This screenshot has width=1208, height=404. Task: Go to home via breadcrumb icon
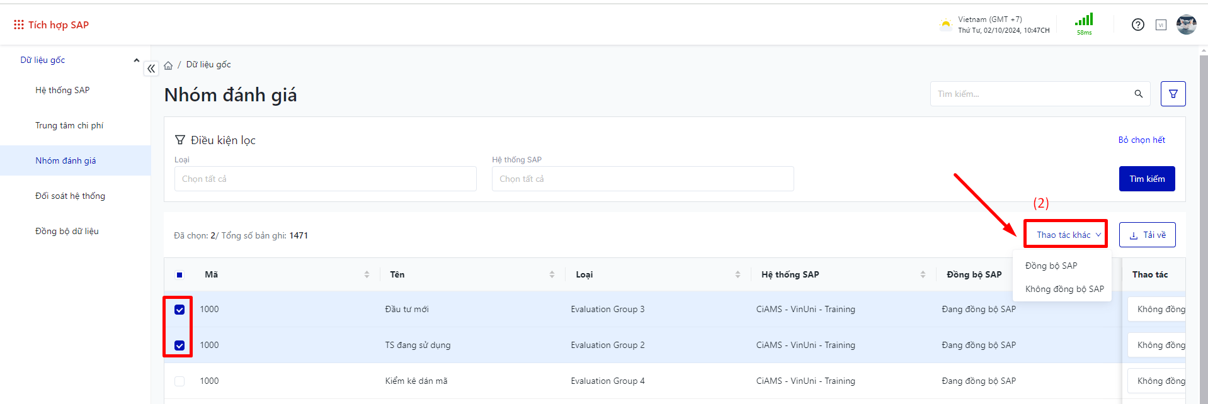coord(168,65)
